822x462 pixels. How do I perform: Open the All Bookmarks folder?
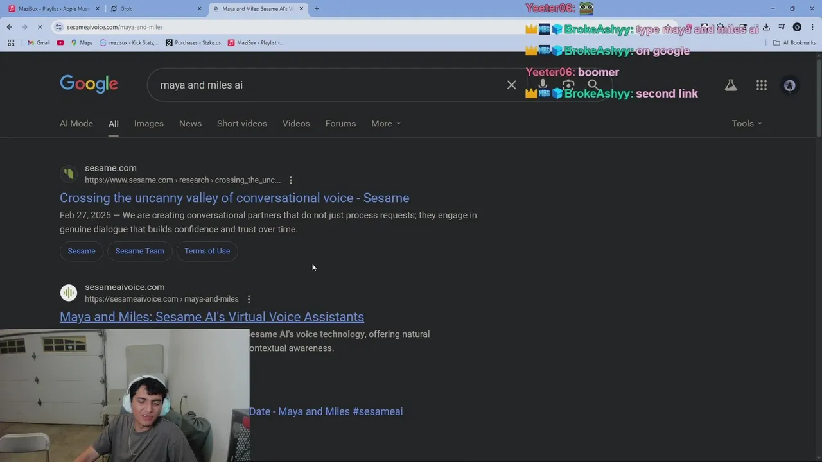794,42
